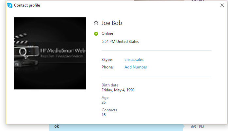The image size is (228, 131).
Task: Click the Add Number link
Action: coord(136,67)
